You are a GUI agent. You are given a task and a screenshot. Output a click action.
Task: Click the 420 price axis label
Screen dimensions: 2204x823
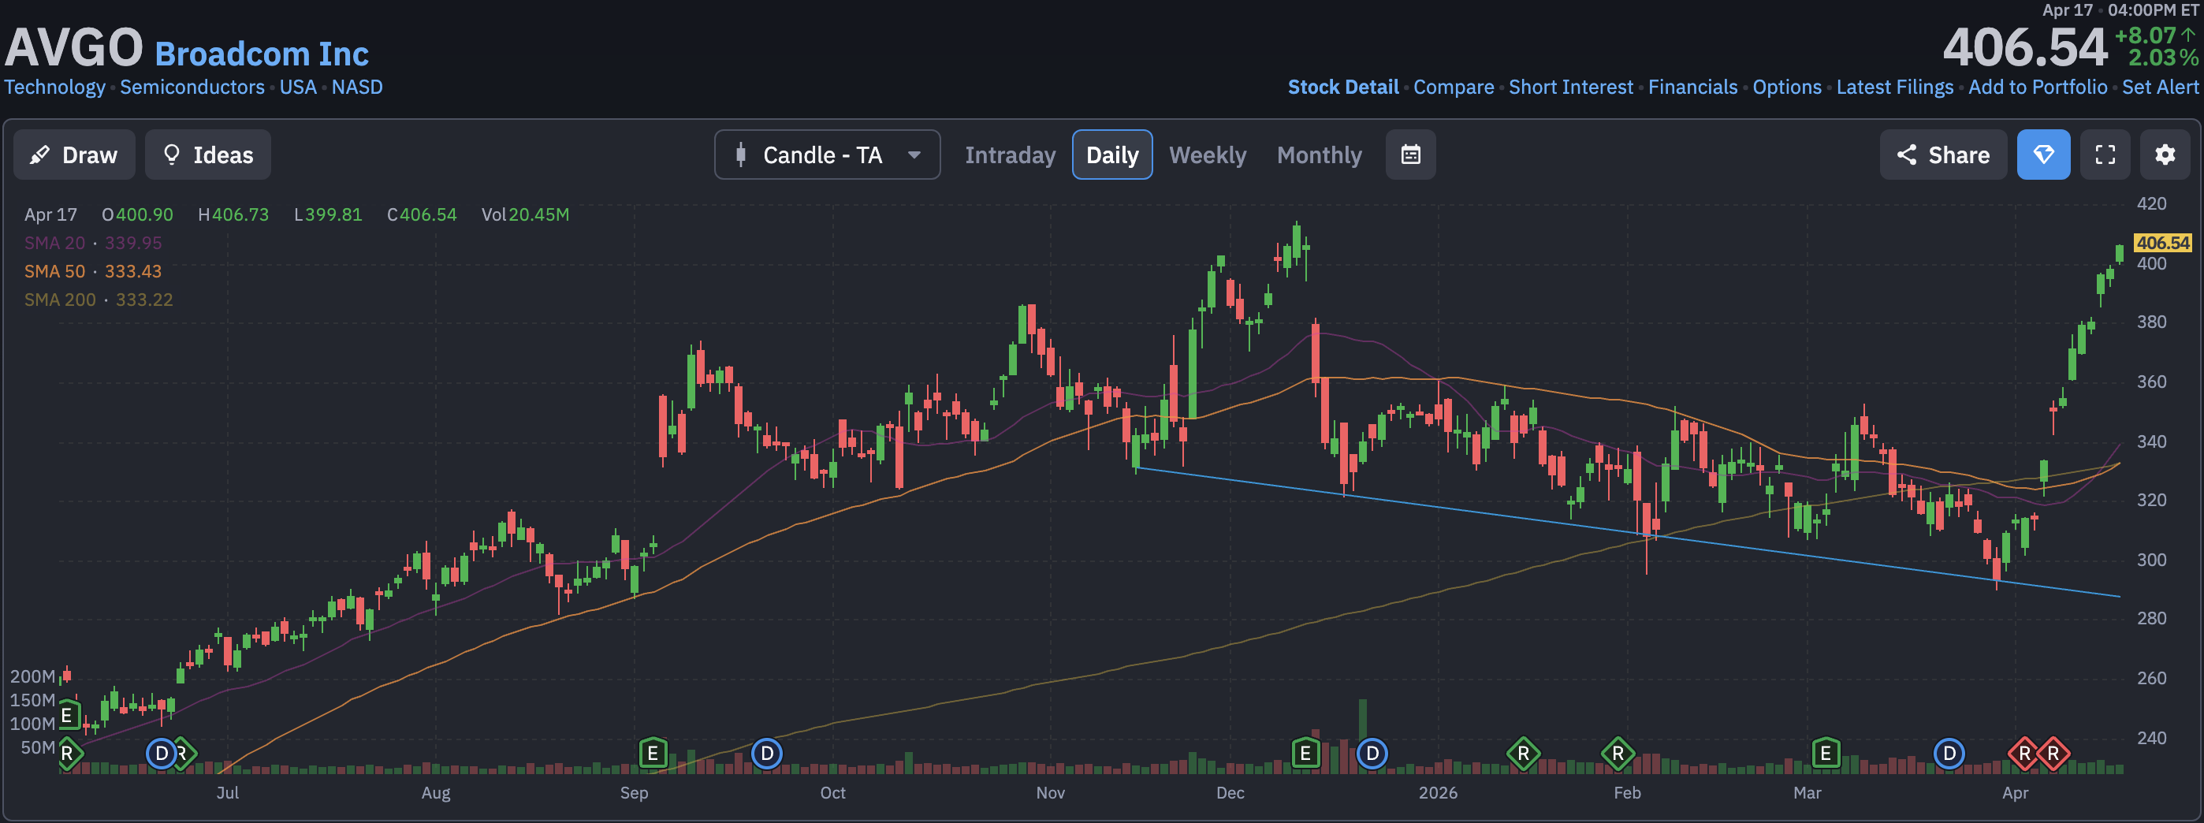(2151, 203)
